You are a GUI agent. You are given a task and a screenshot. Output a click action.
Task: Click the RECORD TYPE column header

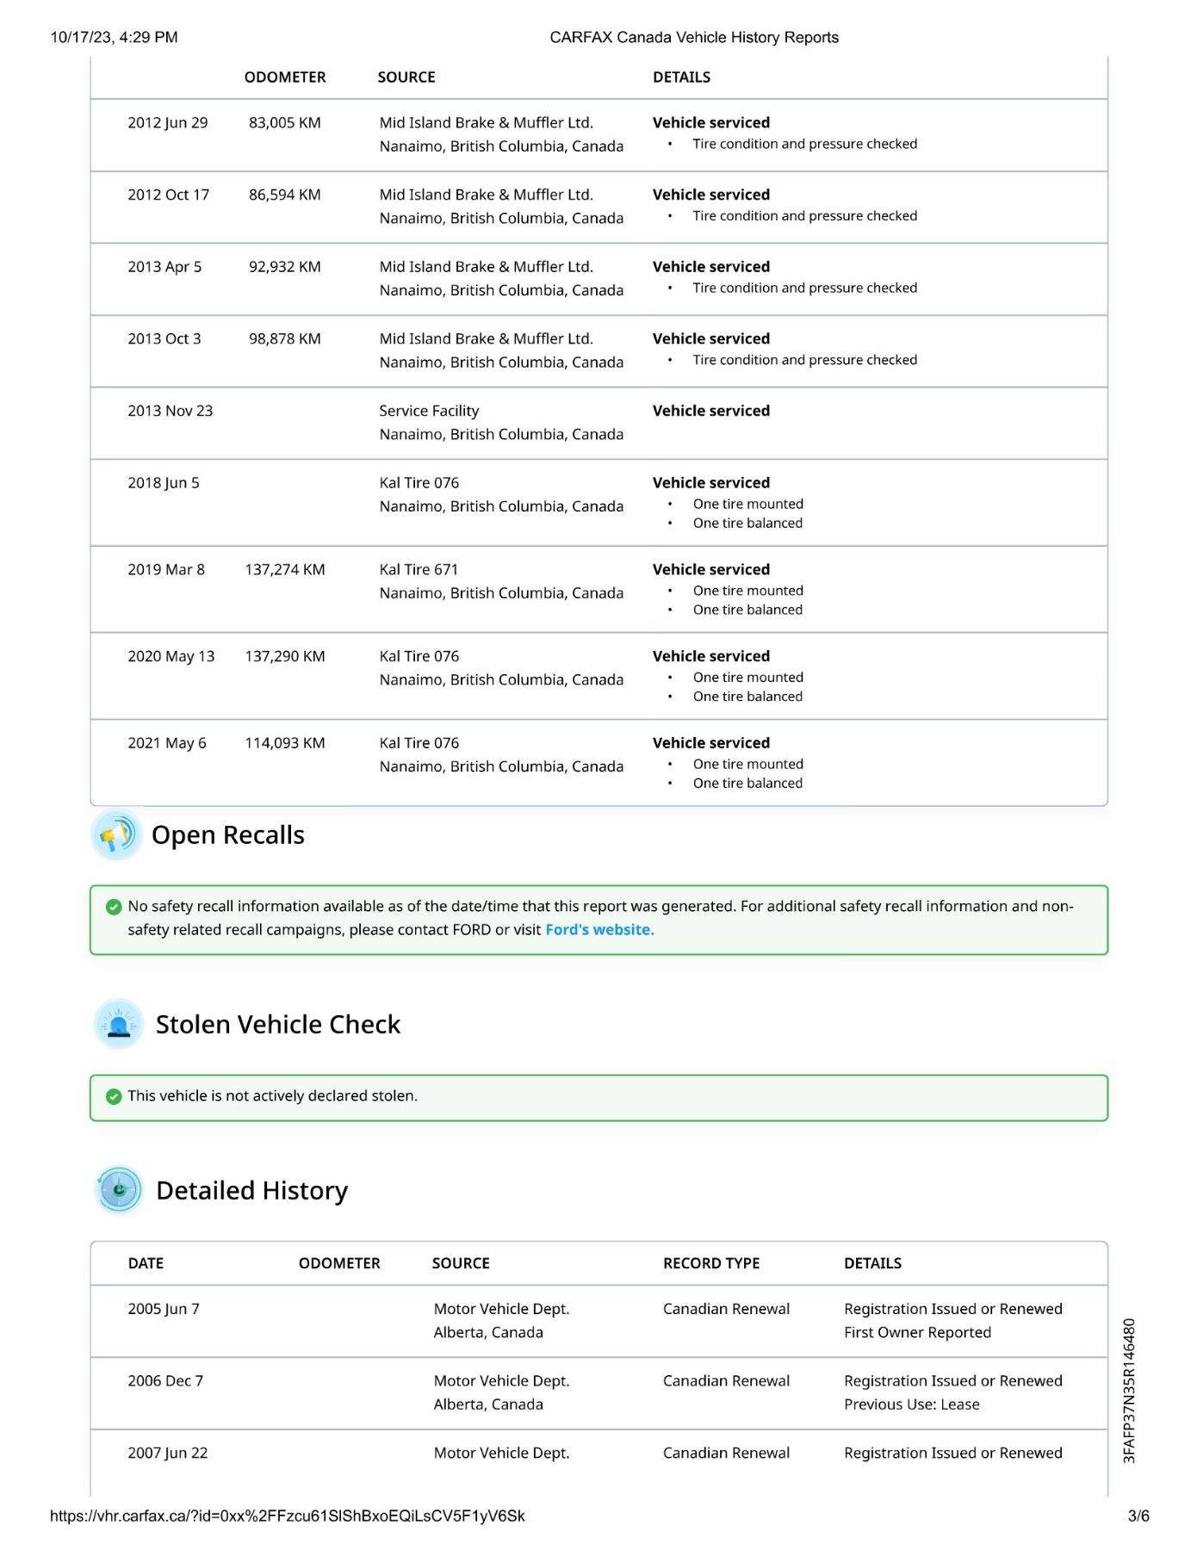point(710,1263)
